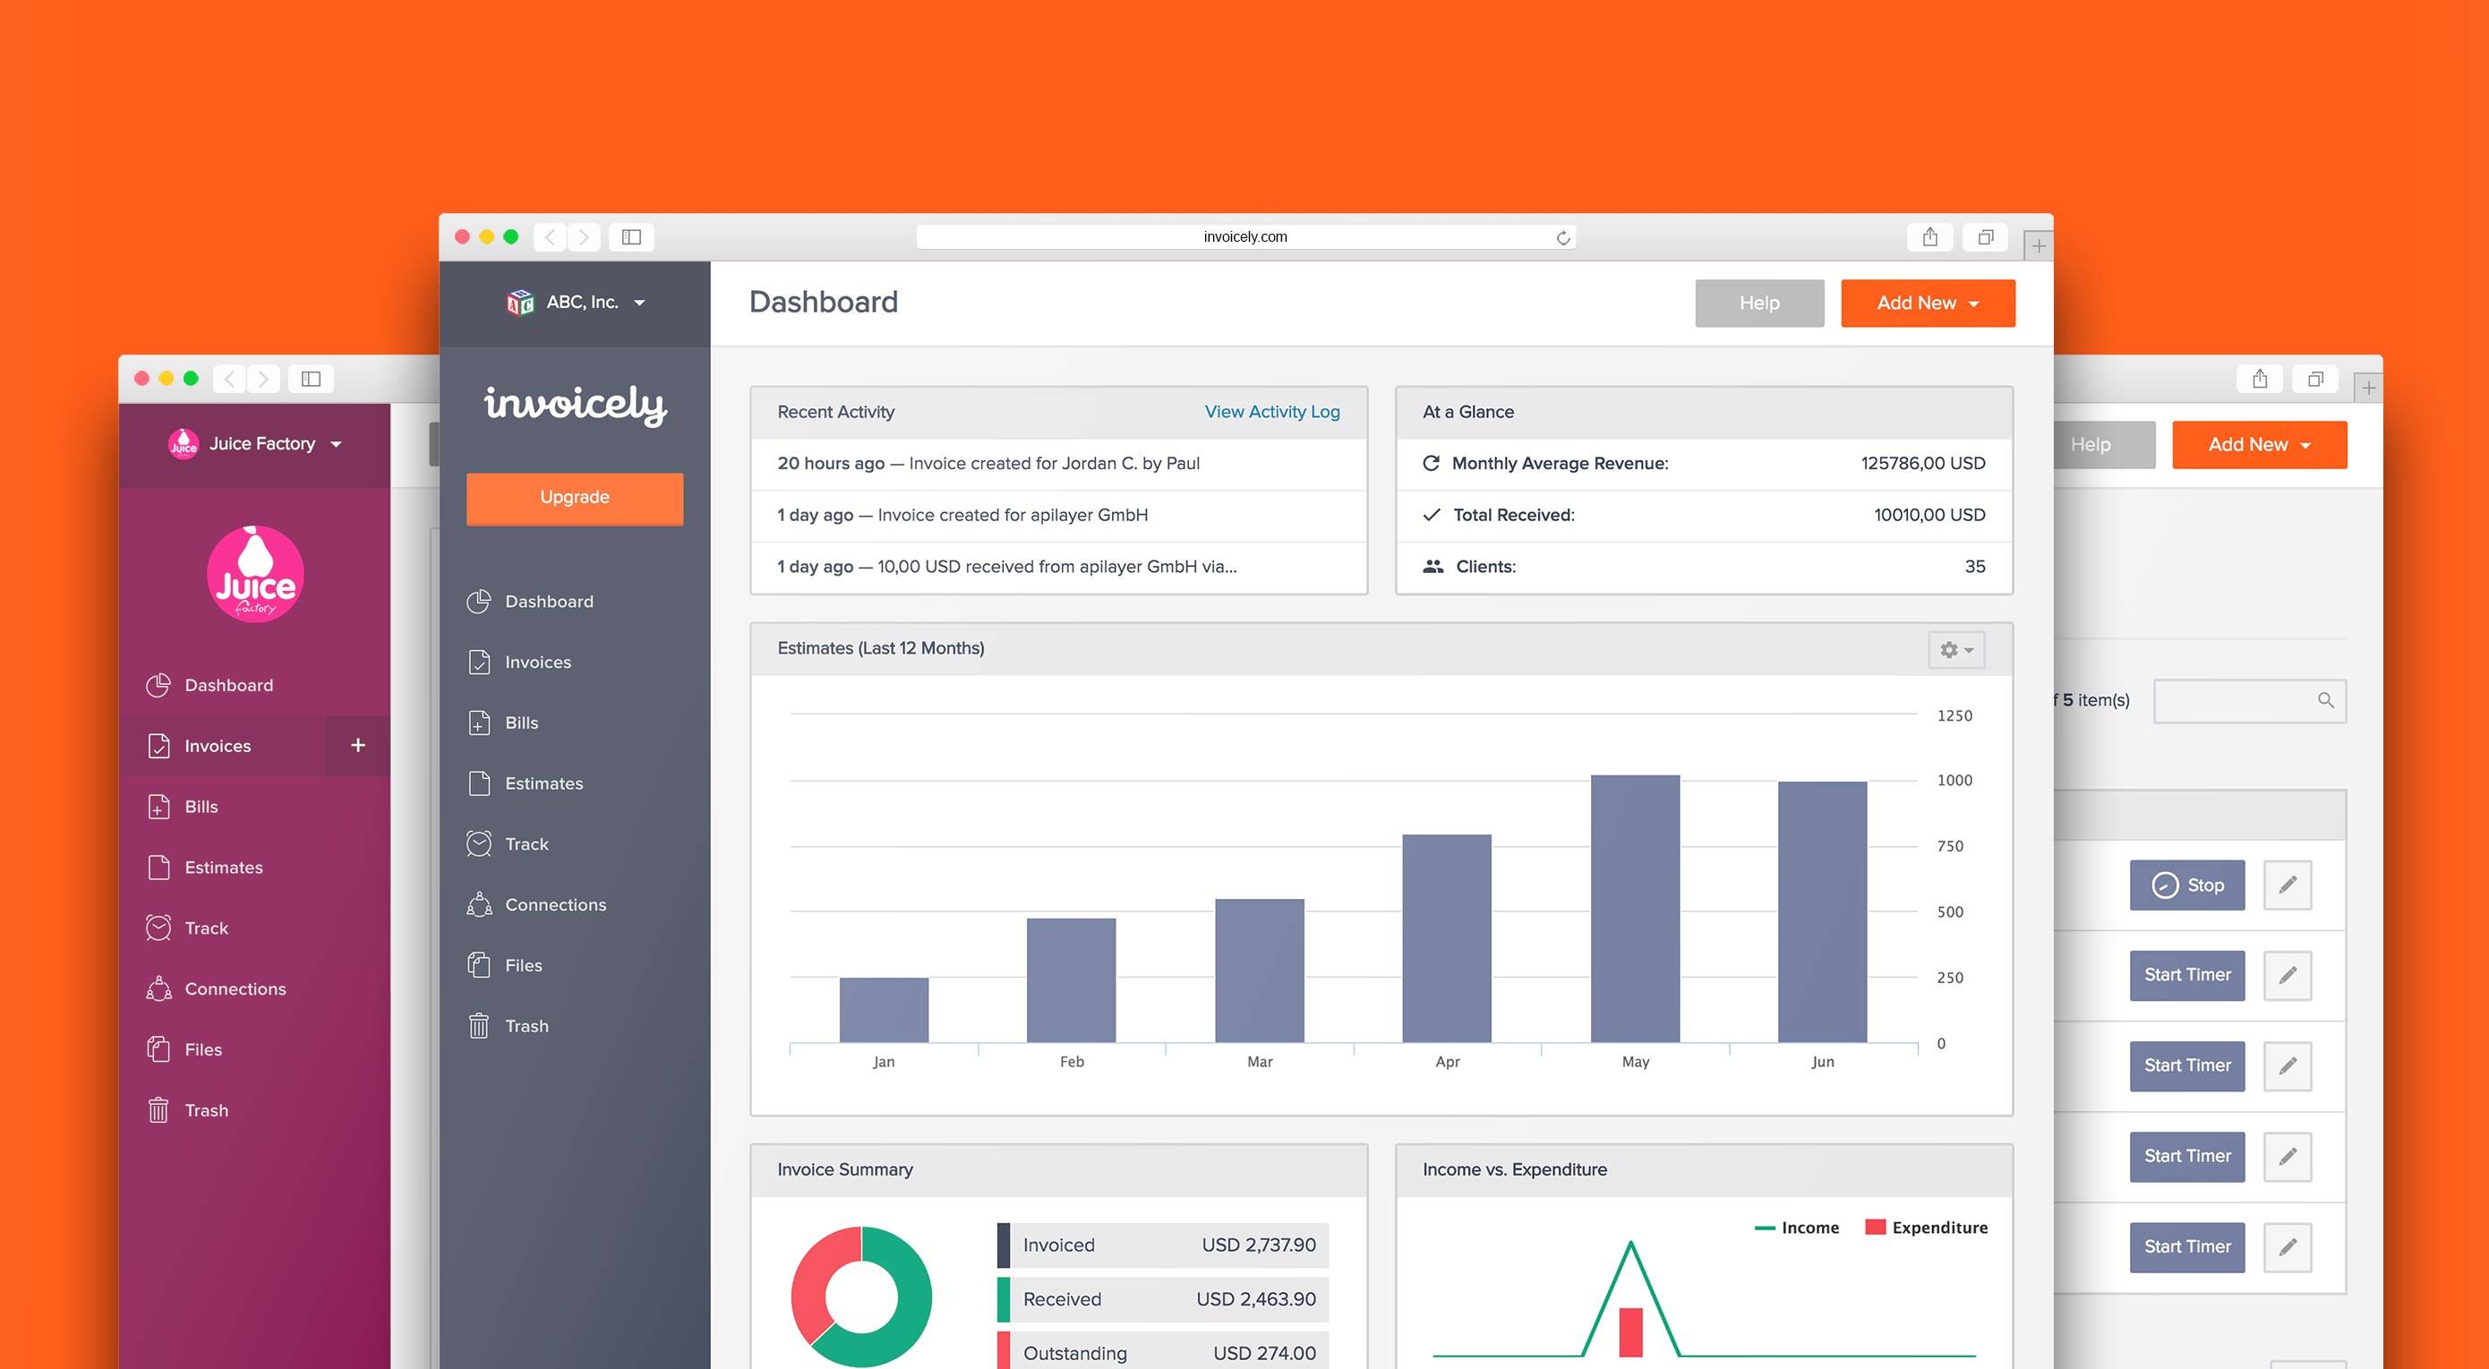The image size is (2489, 1369).
Task: Click the plus icon next to Invoices
Action: click(x=357, y=745)
